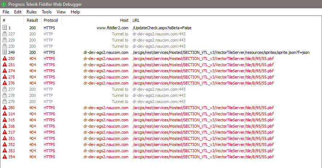Viewport: 322px width, 168px height.
Task: Click the tile URL of session 316
Action: point(203,126)
